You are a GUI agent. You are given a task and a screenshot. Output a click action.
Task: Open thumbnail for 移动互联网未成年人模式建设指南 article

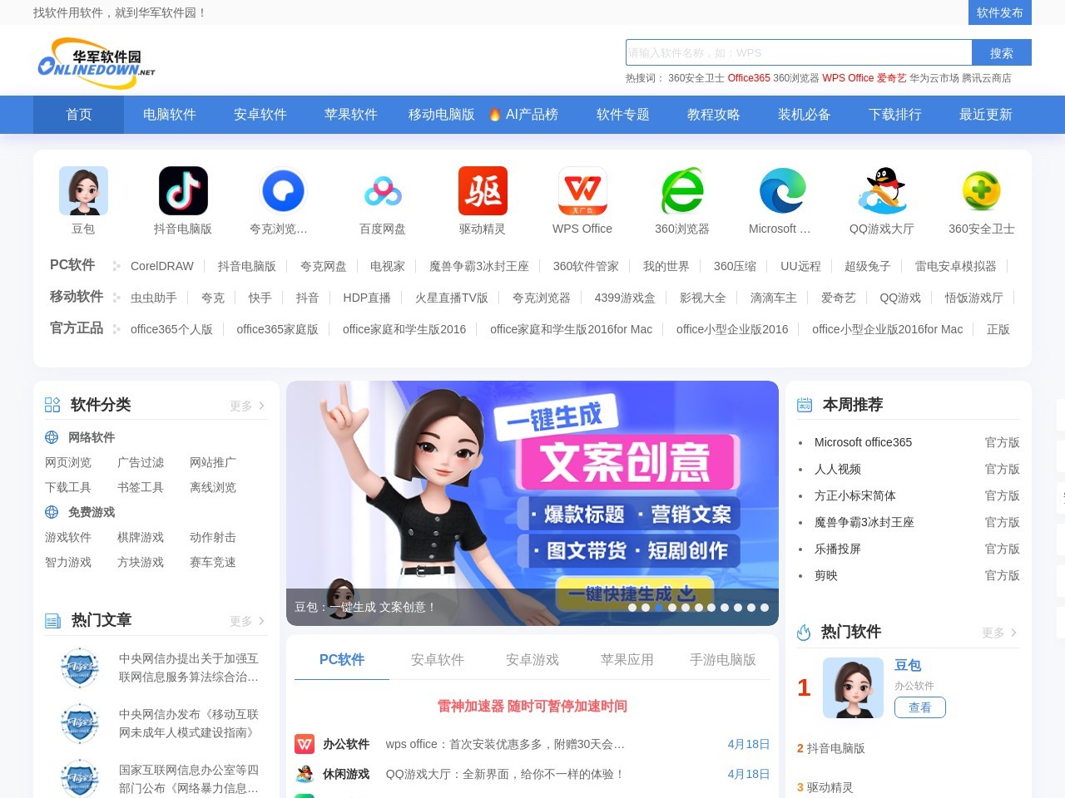tap(80, 723)
